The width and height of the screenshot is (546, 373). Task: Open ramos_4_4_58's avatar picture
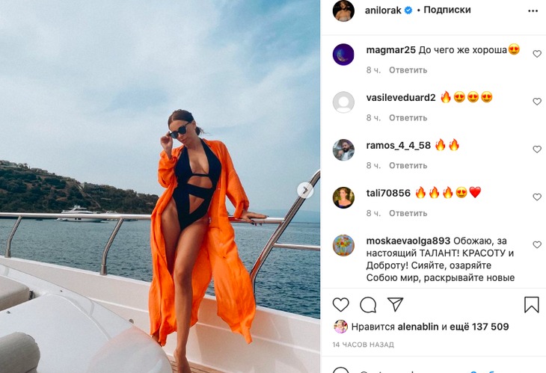[x=343, y=150]
